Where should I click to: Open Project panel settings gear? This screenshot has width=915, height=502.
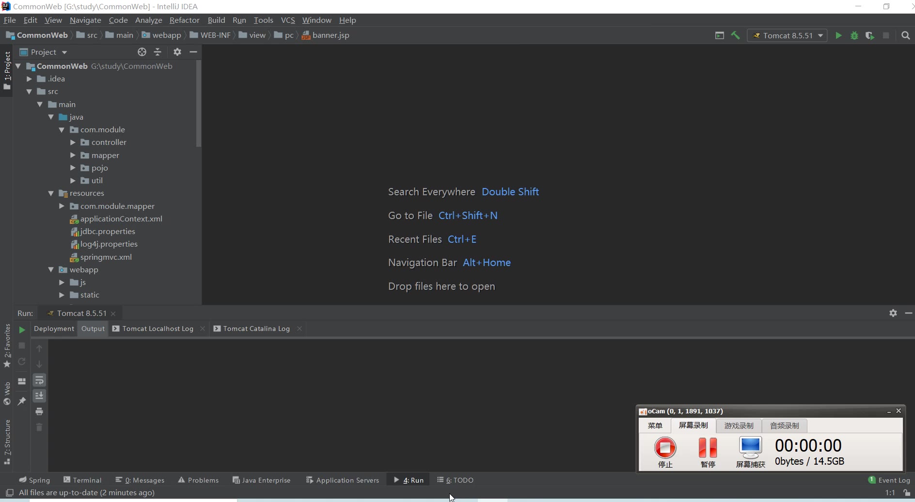coord(177,52)
